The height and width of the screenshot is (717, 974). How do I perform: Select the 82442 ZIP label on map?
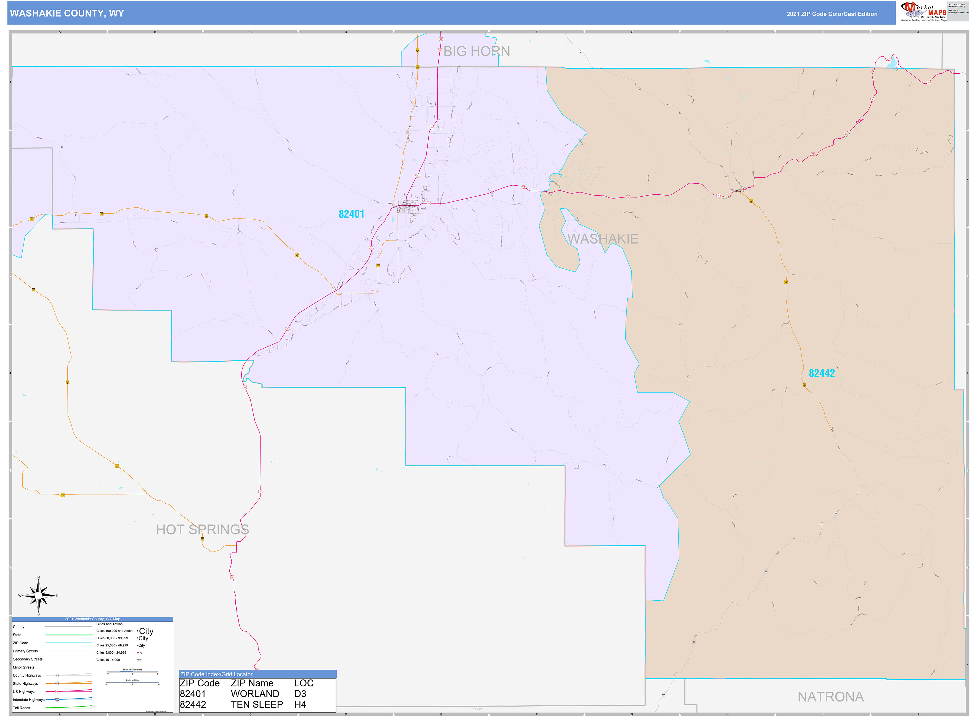tap(822, 373)
